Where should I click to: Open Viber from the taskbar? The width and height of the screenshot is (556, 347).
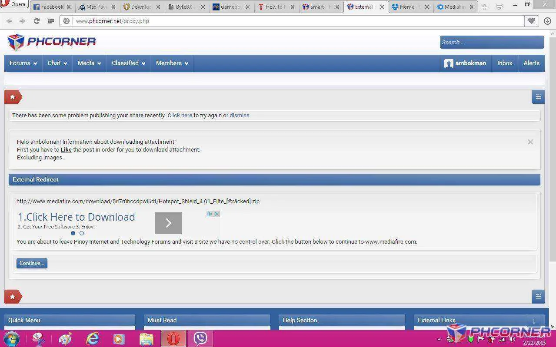coord(200,339)
